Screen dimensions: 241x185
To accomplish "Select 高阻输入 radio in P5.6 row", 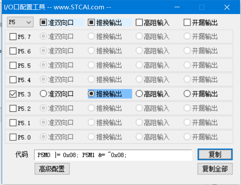I will [x=139, y=51].
